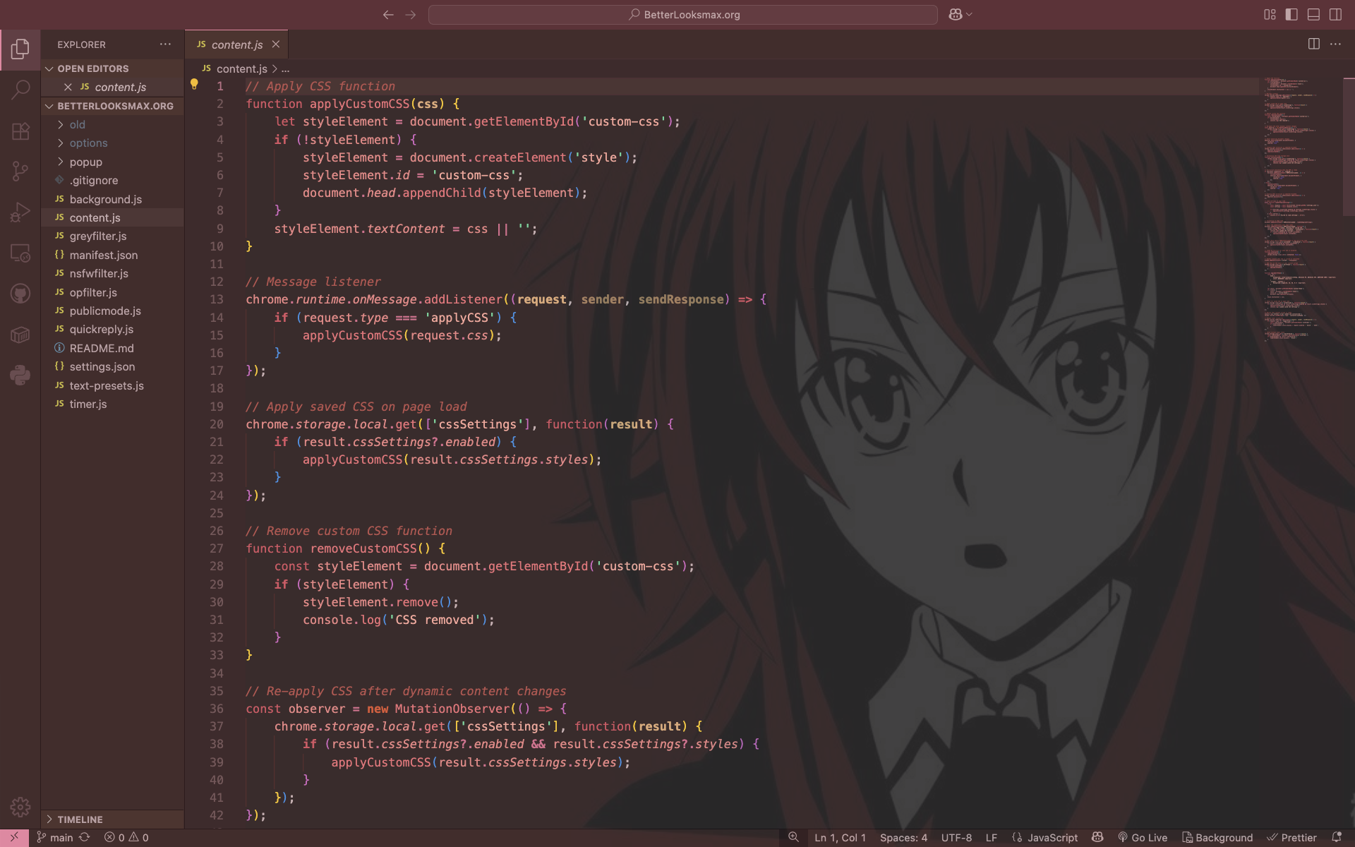Change indentation via Spaces: 4
Image resolution: width=1355 pixels, height=847 pixels.
click(x=903, y=837)
